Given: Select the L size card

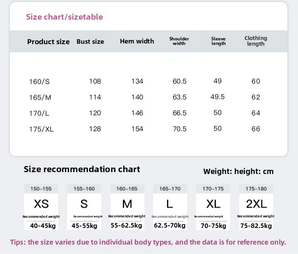Looking at the screenshot, I should [x=170, y=207].
